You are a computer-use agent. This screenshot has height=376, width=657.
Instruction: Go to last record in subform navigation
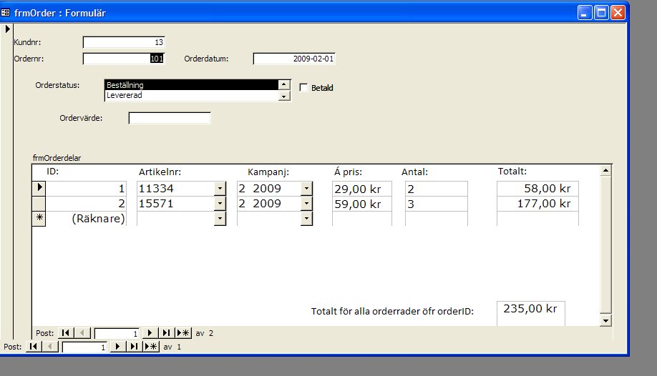166,333
